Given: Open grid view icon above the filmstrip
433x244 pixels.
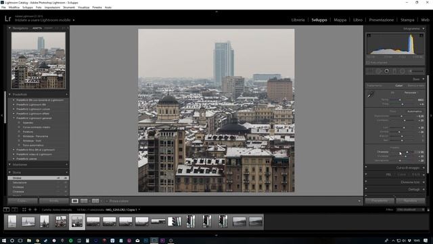Looking at the screenshot, I should tap(24, 209).
